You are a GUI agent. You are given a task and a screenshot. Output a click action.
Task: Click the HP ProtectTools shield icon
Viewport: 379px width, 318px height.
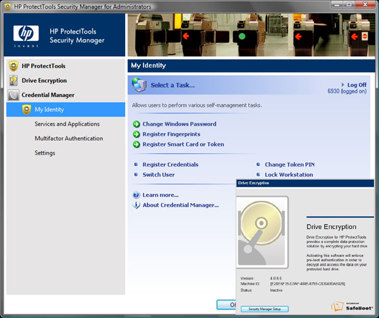point(13,66)
